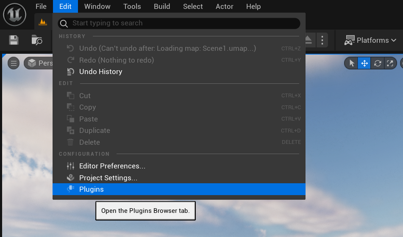Viewport: 403px width, 237px height.
Task: Open Project Settings from the Edit menu
Action: click(x=108, y=178)
